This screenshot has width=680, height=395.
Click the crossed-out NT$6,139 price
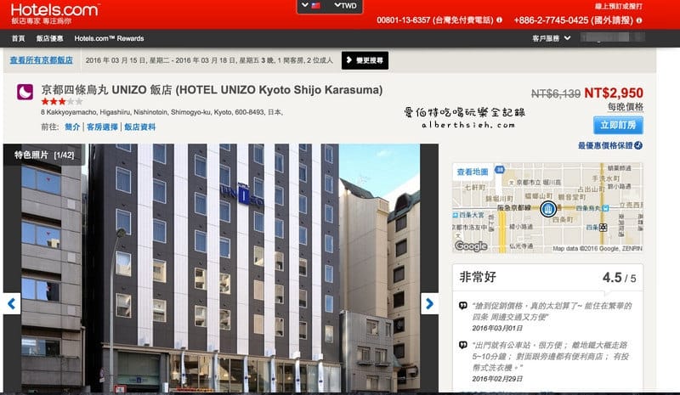coord(556,93)
